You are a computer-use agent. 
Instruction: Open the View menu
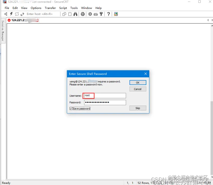pos(24,8)
